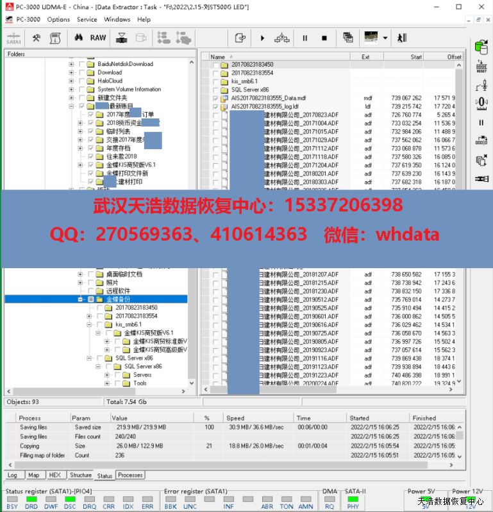493x512 pixels.
Task: Click the binoculars search icon
Action: [x=79, y=38]
